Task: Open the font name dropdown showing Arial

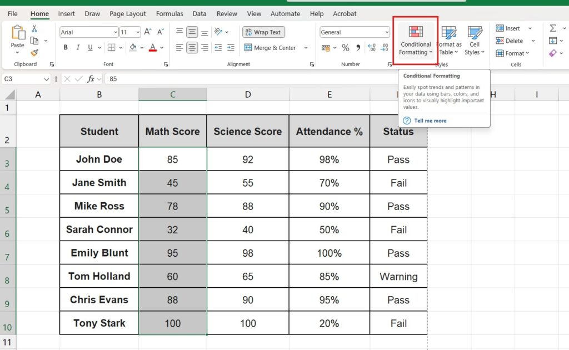Action: [x=89, y=32]
